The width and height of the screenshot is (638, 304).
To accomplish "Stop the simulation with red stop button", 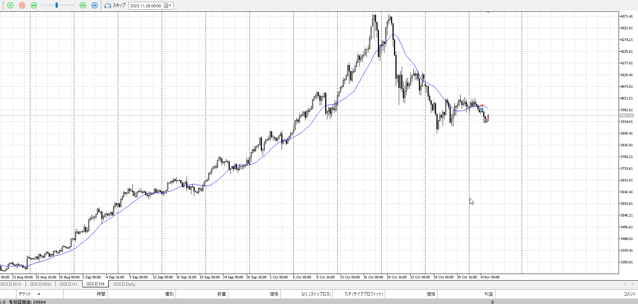I will coord(22,5).
